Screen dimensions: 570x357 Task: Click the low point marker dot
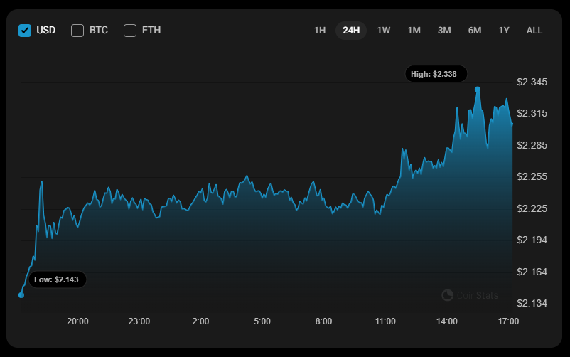(x=21, y=294)
